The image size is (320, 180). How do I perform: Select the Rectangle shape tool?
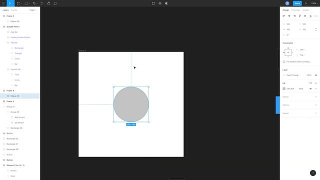26,3
